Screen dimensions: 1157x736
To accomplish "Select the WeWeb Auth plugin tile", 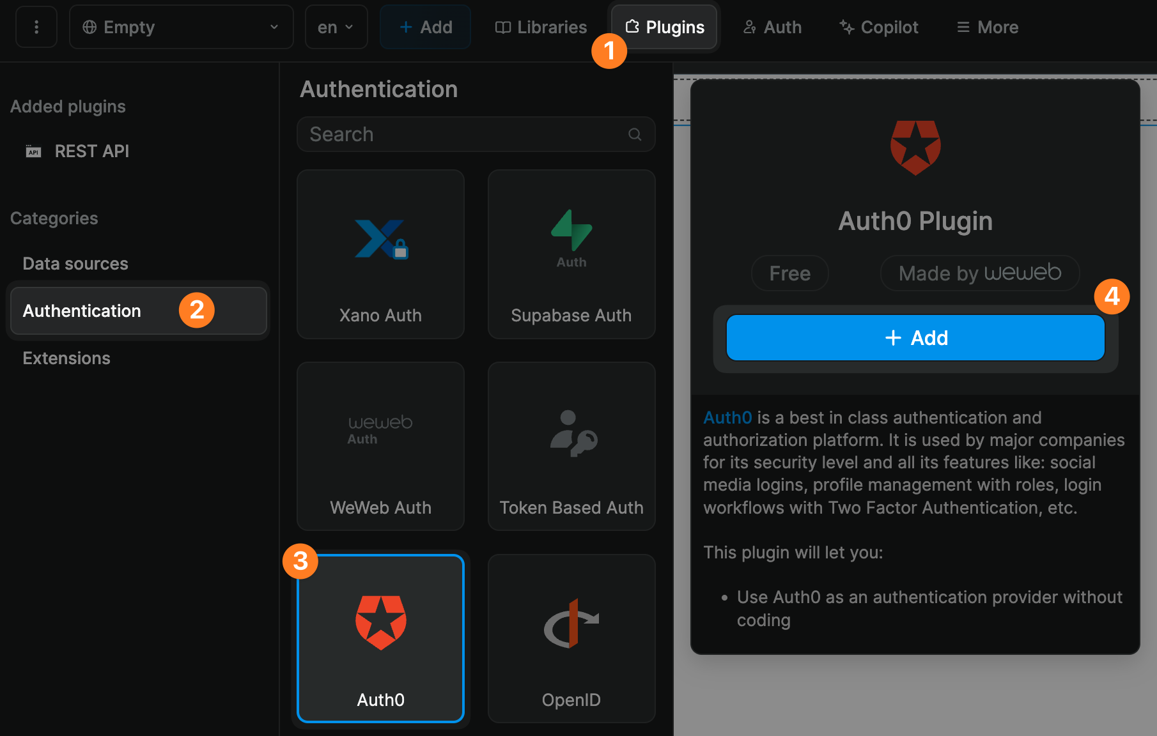I will 380,447.
